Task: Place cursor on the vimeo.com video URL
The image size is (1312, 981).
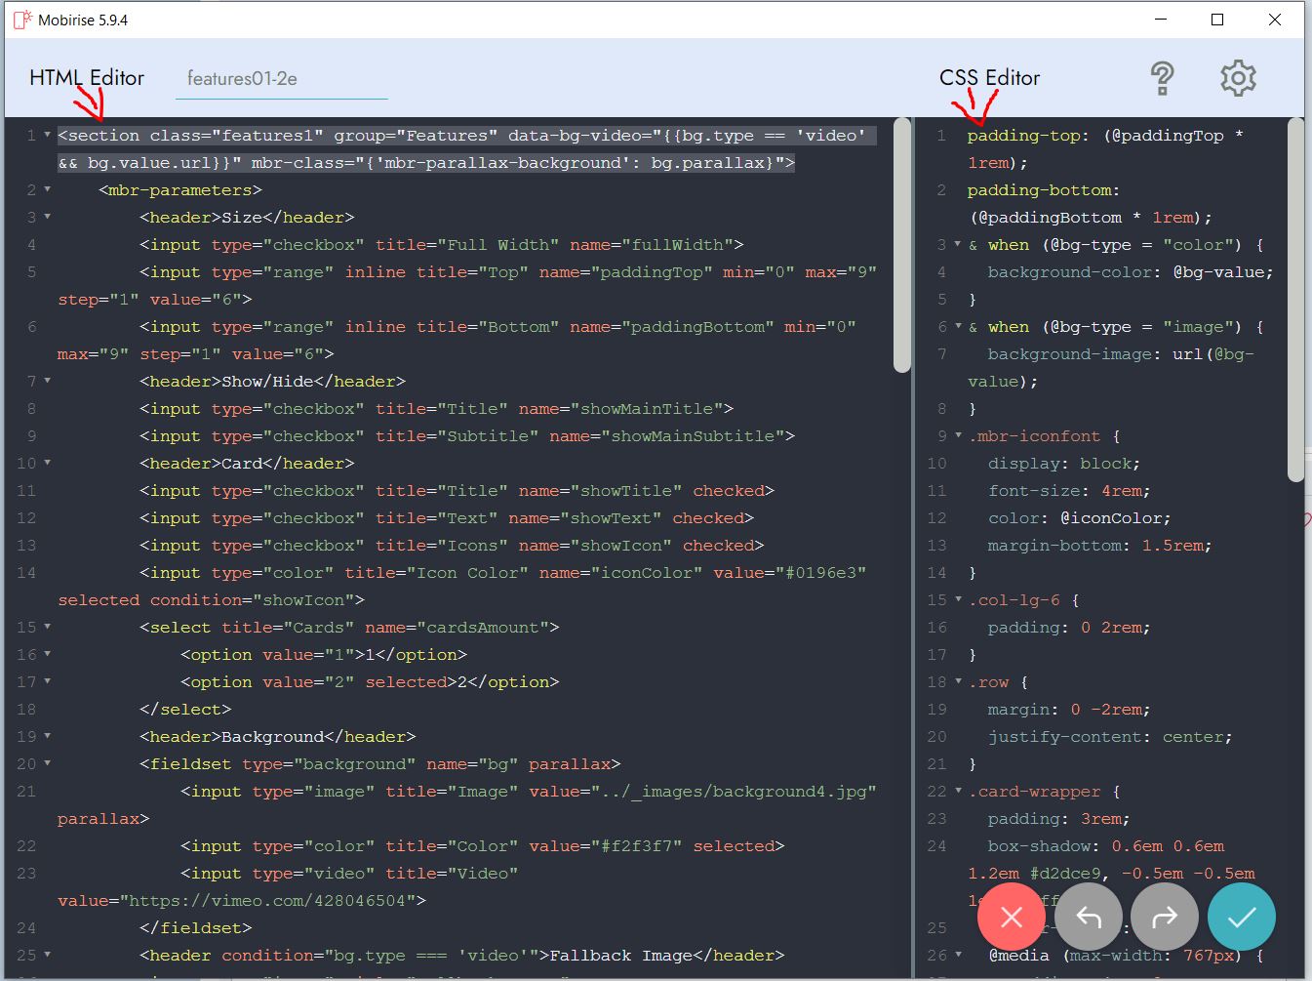Action: (x=265, y=901)
